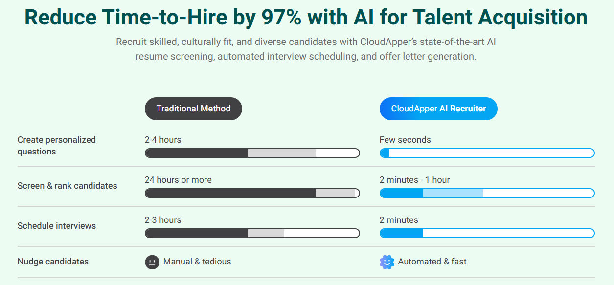Click the dark progress bar under 24 hours or more
This screenshot has width=614, height=285.
[252, 193]
